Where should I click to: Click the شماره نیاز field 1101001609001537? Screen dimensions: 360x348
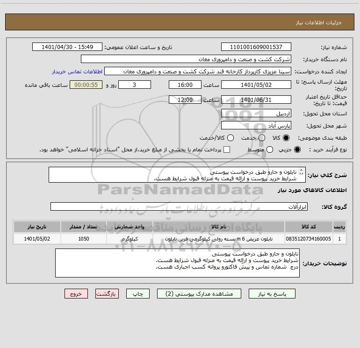coord(256,47)
